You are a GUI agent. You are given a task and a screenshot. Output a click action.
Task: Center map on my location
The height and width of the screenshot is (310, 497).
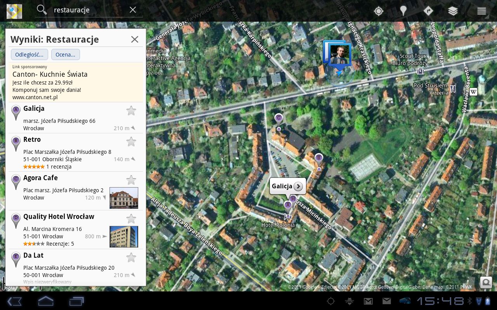click(x=379, y=11)
